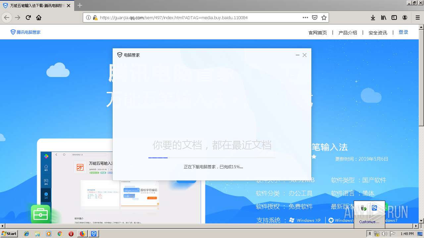Open the Firefox account icon
This screenshot has width=424, height=238.
[405, 18]
